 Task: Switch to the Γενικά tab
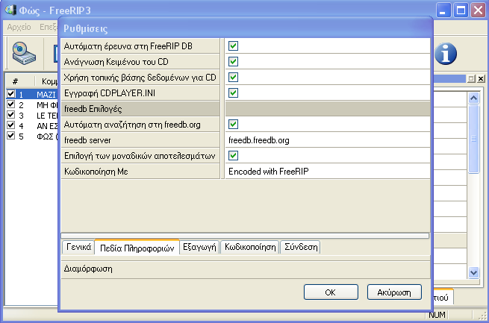(x=78, y=248)
